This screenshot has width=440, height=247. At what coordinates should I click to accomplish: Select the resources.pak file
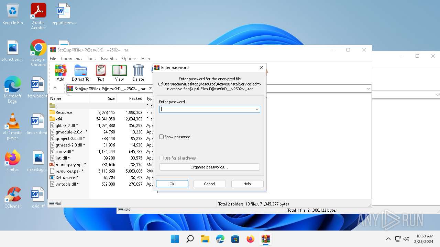pyautogui.click(x=69, y=171)
